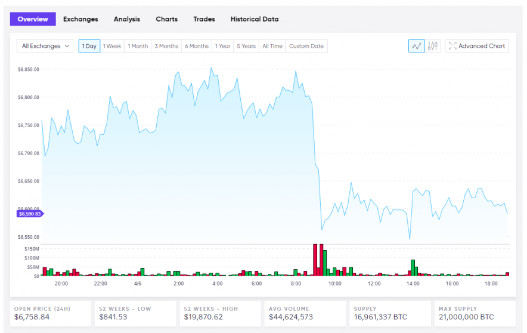
Task: Switch to line chart view icon
Action: pyautogui.click(x=416, y=46)
